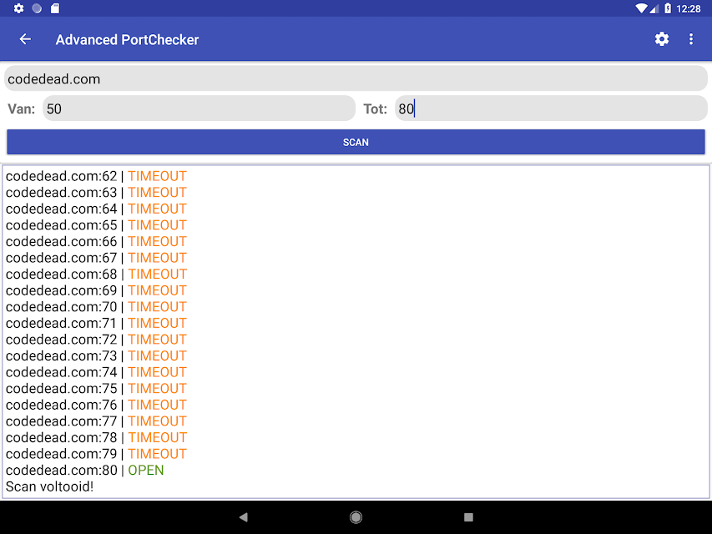The height and width of the screenshot is (534, 712).
Task: Tap the battery charging icon
Action: click(x=668, y=8)
